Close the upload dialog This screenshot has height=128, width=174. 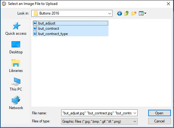click(x=168, y=4)
